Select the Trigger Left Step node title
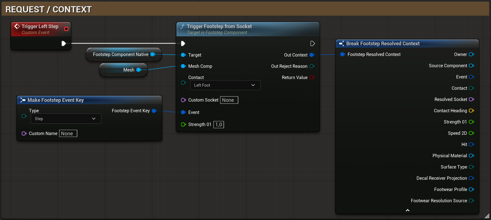The image size is (491, 220). point(40,26)
